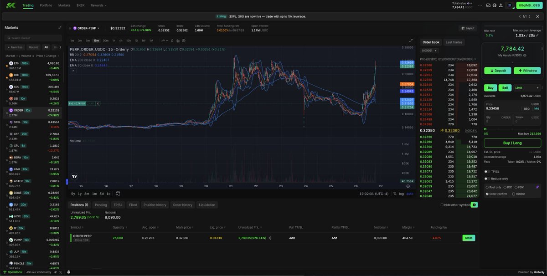The image size is (547, 276).
Task: Select the Post only option
Action: tap(487, 187)
